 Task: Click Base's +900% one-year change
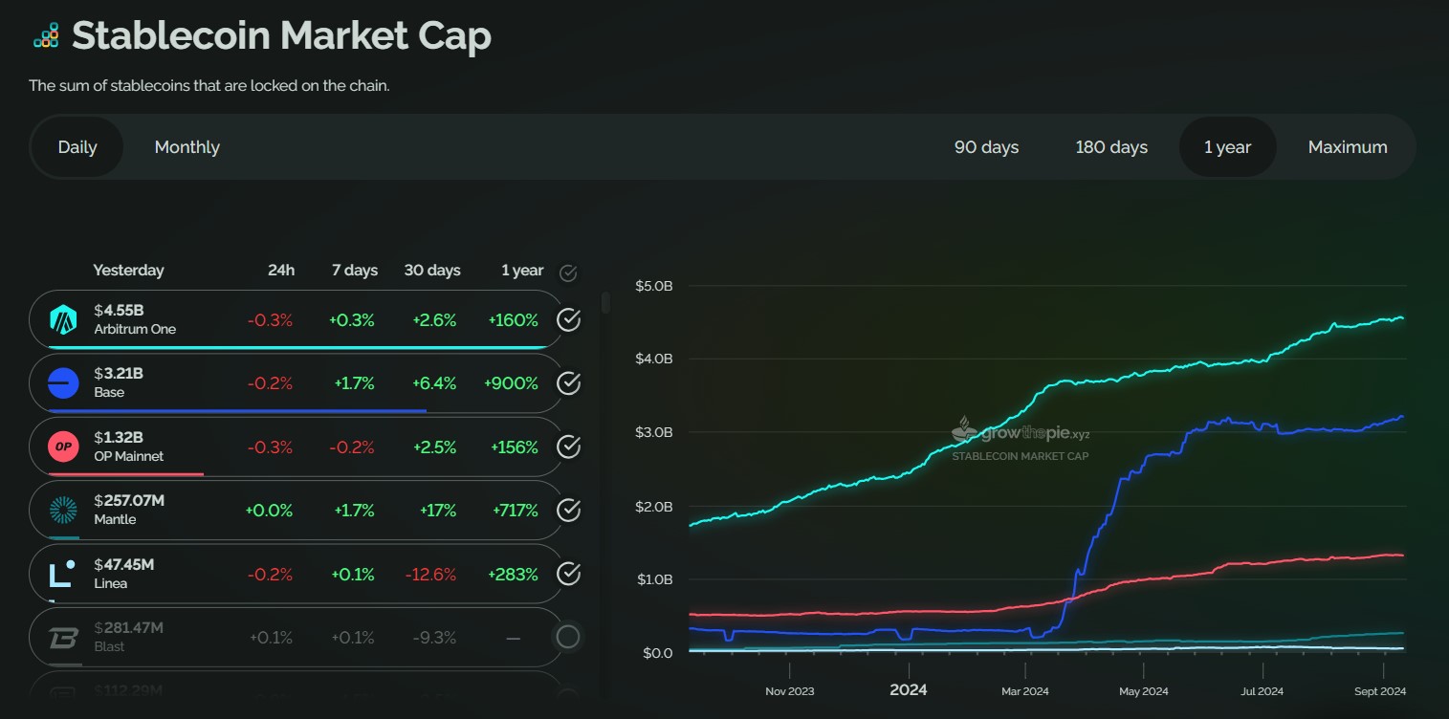pyautogui.click(x=513, y=383)
